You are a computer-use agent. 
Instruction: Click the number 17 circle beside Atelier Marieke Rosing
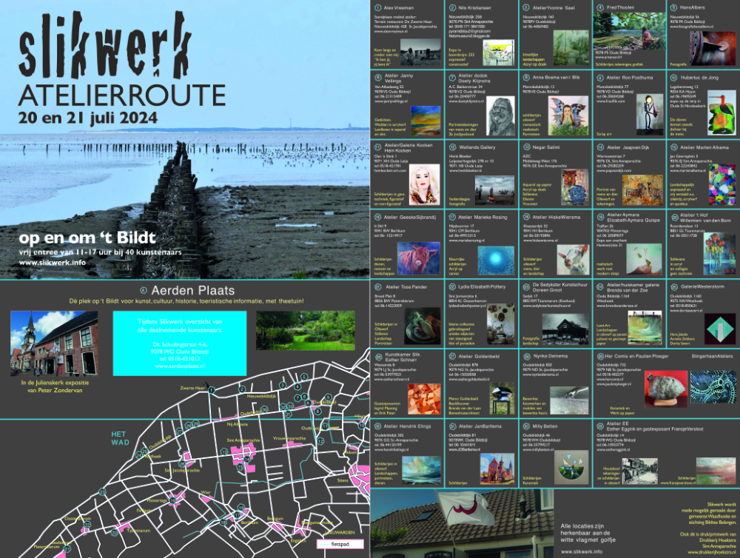452,217
